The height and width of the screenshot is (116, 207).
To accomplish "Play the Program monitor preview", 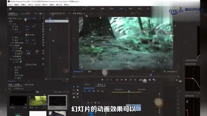I will [x=126, y=80].
